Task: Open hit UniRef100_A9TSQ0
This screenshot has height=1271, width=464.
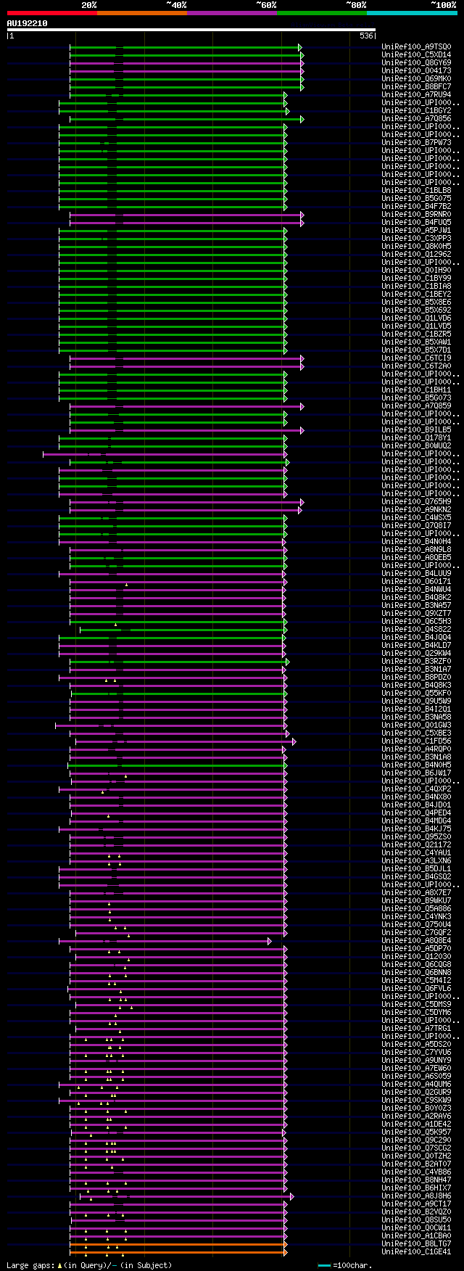Action: (x=416, y=47)
